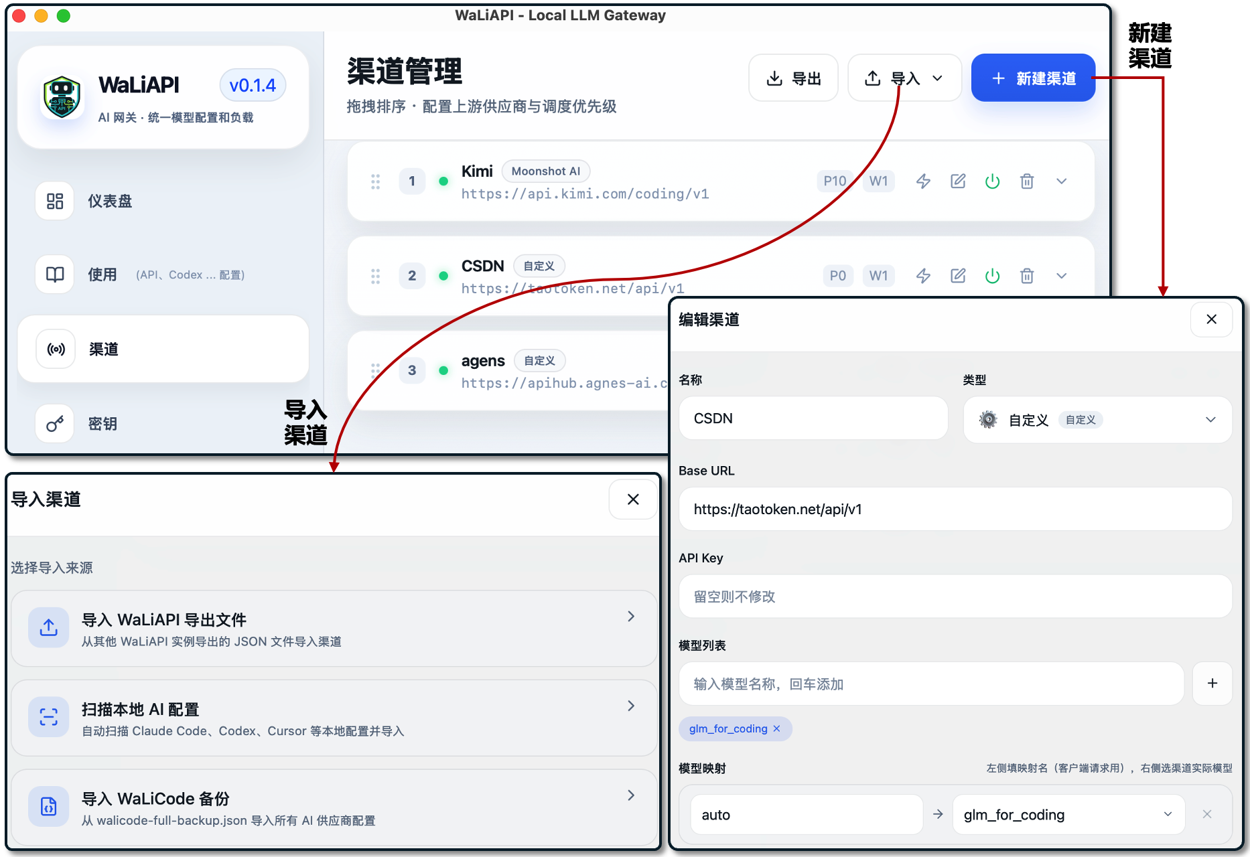Click the plus button to add model
The image size is (1250, 857).
coord(1212,684)
